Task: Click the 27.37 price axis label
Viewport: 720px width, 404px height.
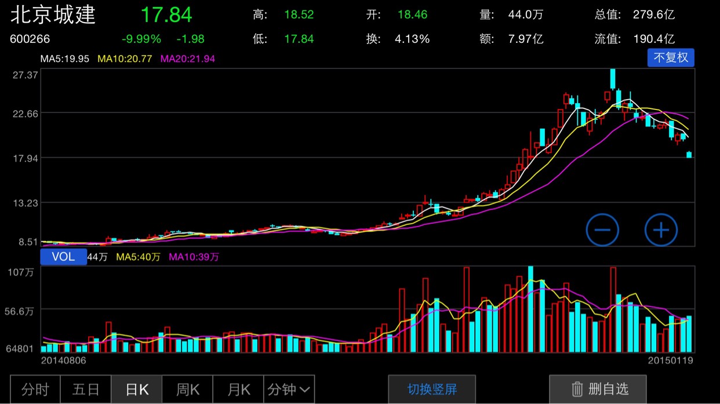Action: (x=25, y=75)
